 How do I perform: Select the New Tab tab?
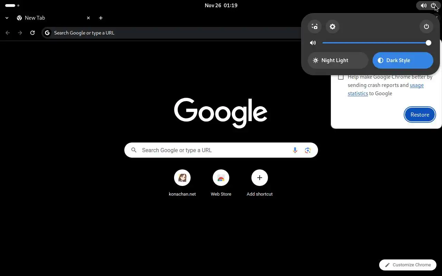tap(54, 18)
